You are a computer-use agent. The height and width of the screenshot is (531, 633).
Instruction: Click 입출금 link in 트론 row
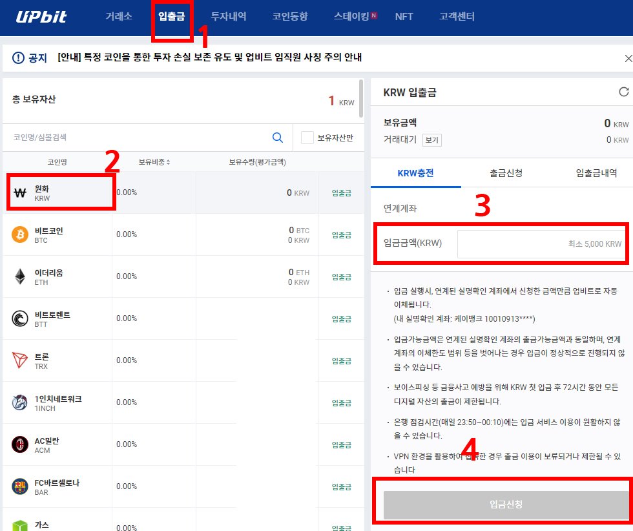click(342, 361)
